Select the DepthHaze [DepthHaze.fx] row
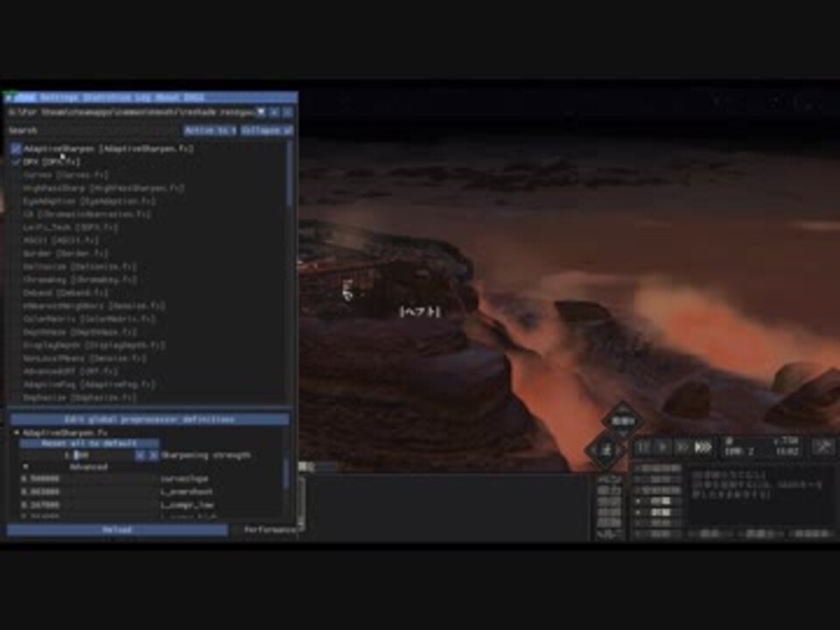Viewport: 840px width, 630px height. coord(80,332)
